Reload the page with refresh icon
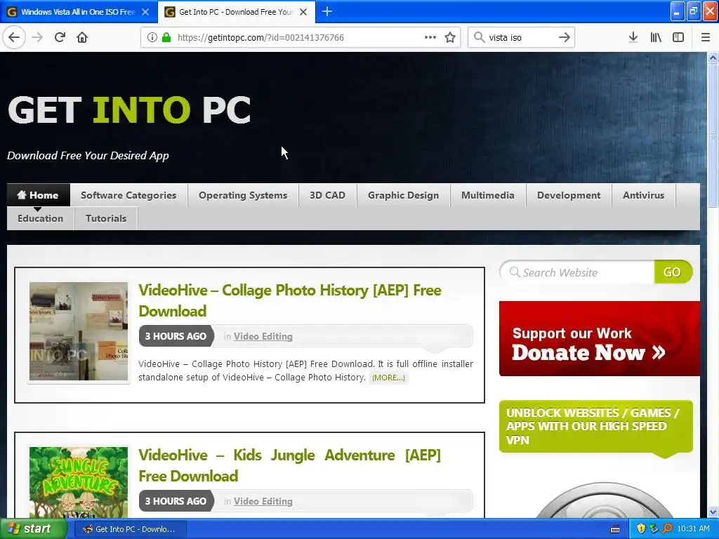719x539 pixels. (60, 37)
